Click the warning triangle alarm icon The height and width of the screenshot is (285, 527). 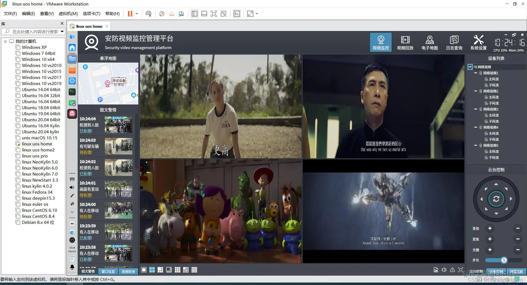[452, 270]
